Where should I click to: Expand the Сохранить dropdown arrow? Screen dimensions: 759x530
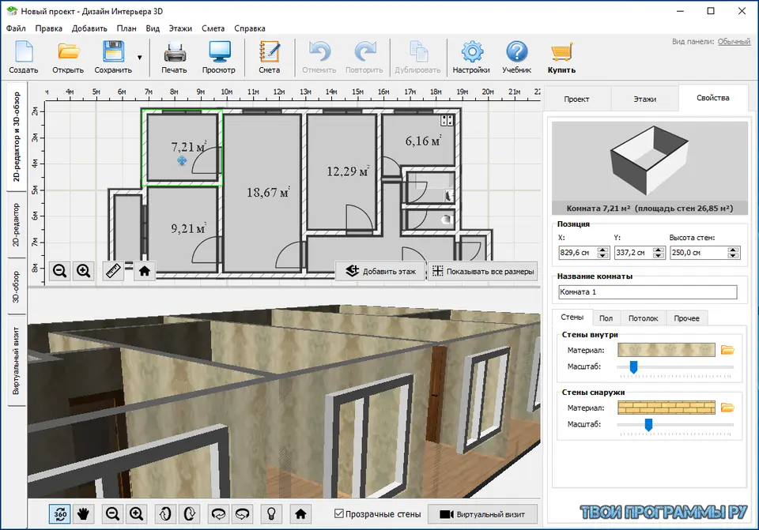140,58
